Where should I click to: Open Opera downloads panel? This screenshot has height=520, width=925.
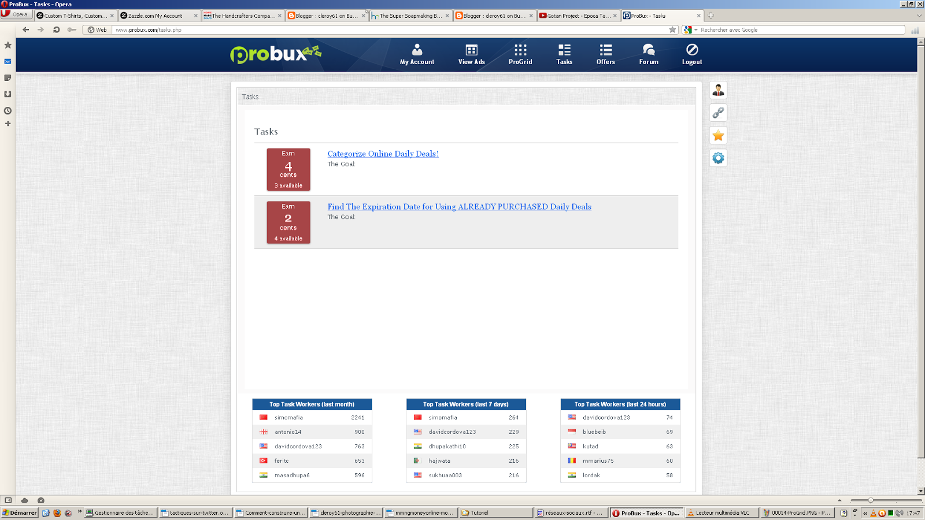8,94
